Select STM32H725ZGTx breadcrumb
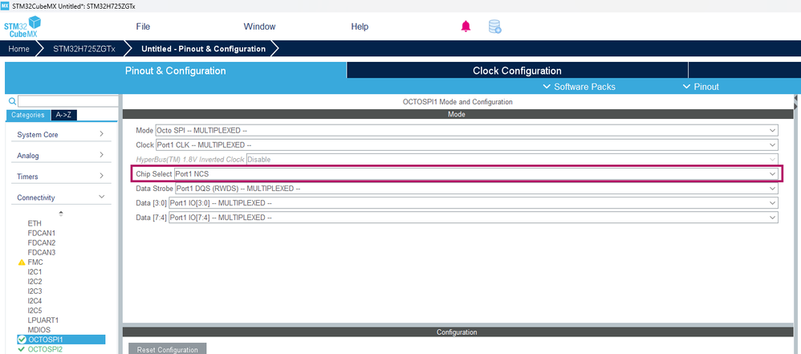The height and width of the screenshot is (354, 801). [x=84, y=49]
